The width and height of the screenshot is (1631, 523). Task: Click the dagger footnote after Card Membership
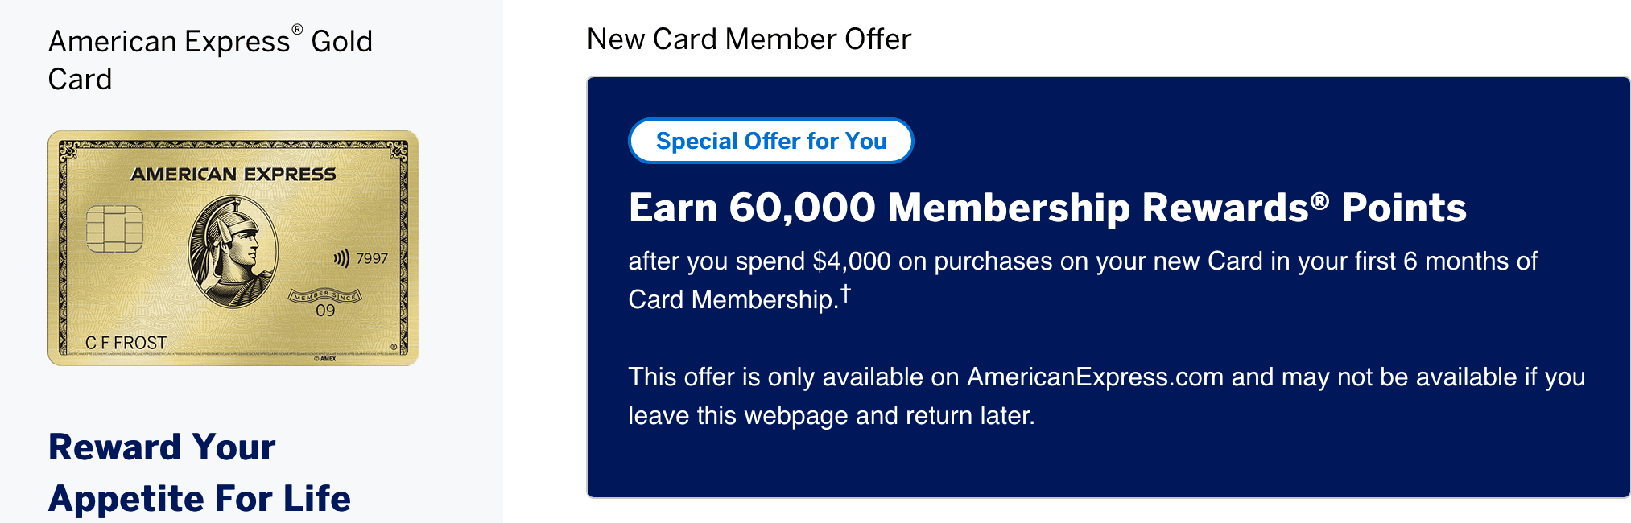845,294
